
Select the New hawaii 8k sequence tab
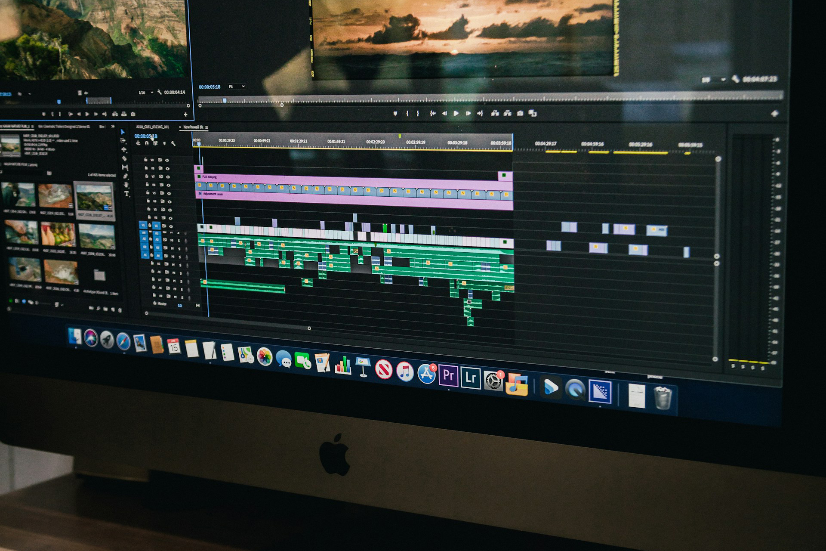pyautogui.click(x=193, y=127)
